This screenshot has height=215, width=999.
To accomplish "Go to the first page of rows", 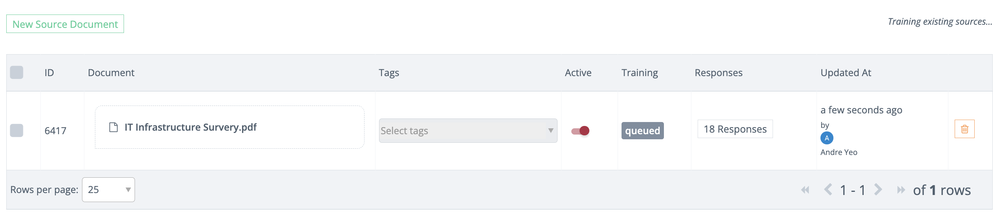I will pos(805,190).
